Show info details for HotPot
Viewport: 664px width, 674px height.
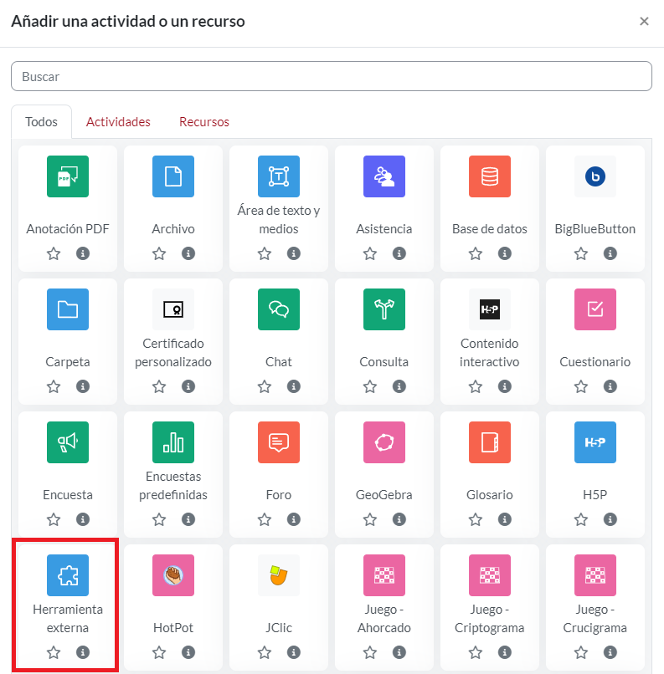coord(188,652)
